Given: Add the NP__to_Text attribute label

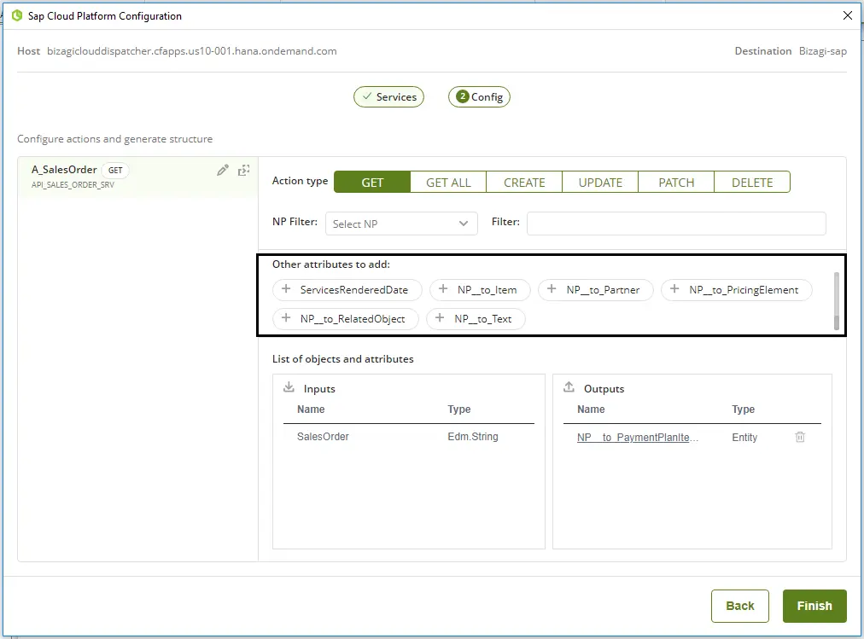Looking at the screenshot, I should coord(483,319).
